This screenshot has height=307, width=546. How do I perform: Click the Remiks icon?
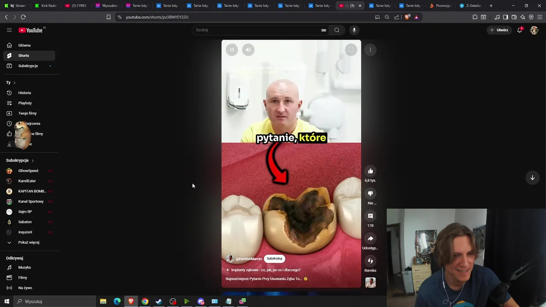[x=370, y=261]
